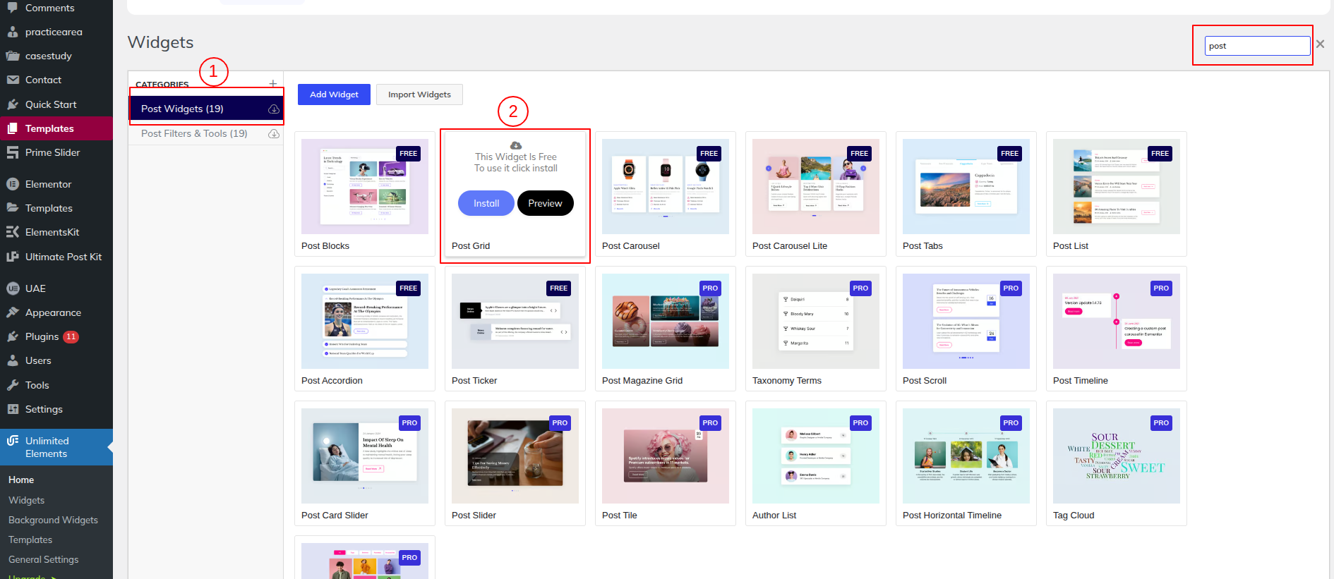The width and height of the screenshot is (1334, 579).
Task: Open the Post Carousel widget thumbnail
Action: point(666,186)
